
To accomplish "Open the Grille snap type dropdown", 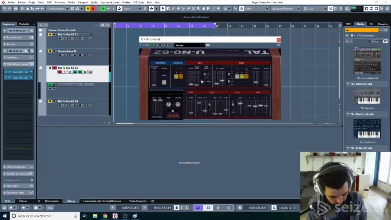I will pyautogui.click(x=257, y=9).
